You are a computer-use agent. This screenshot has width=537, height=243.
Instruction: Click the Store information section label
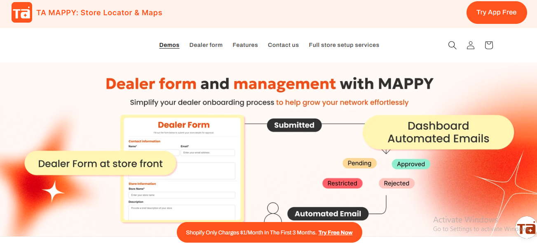(x=142, y=184)
